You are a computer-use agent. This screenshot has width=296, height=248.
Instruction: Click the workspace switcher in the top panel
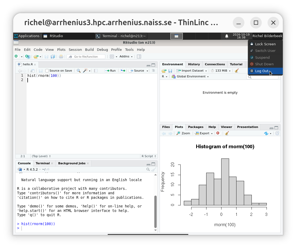pyautogui.click(x=176, y=36)
